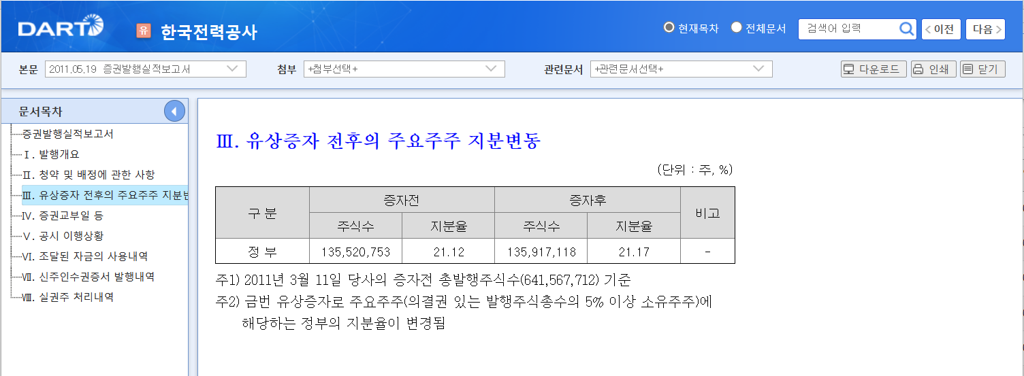
Task: Open the 첨부선택 attachment dropdown
Action: tap(404, 69)
